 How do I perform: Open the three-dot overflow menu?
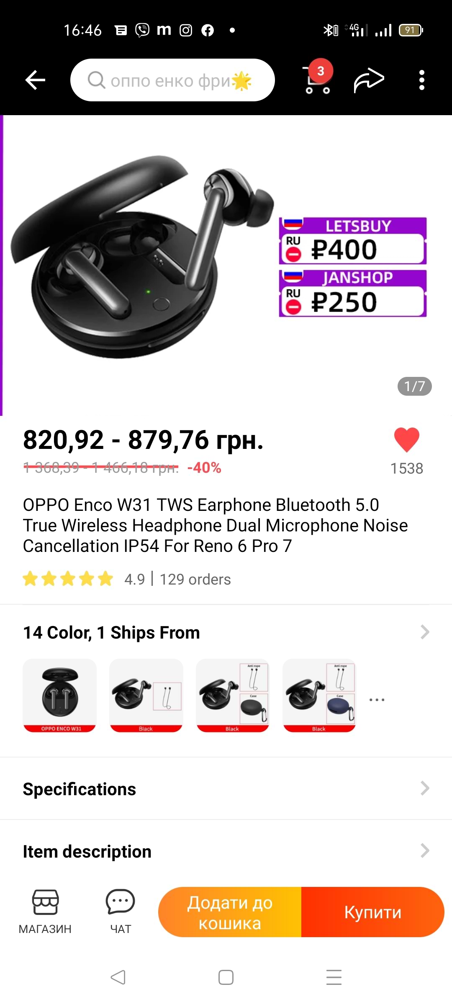pyautogui.click(x=421, y=80)
